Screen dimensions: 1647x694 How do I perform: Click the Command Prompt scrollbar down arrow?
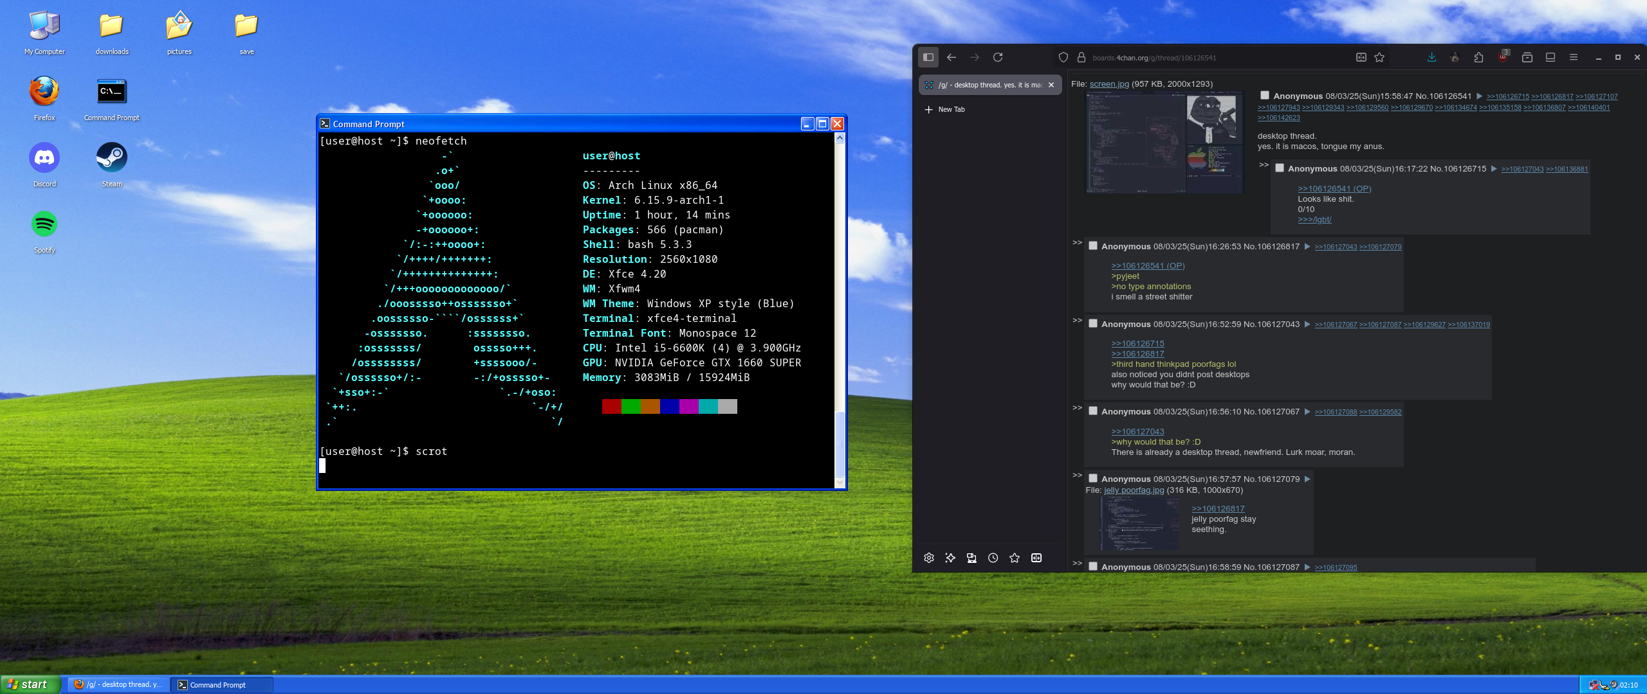click(x=839, y=482)
